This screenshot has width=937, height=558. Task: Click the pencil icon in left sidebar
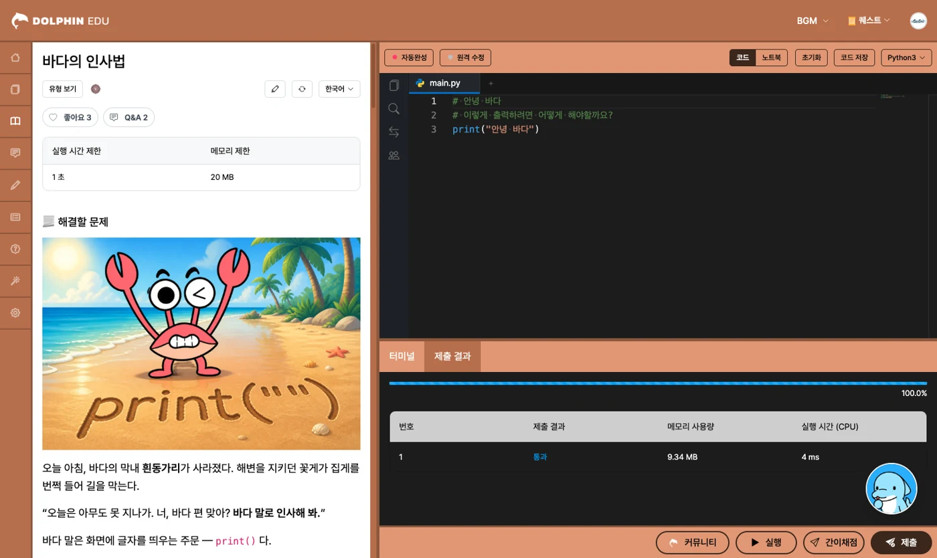click(x=15, y=185)
